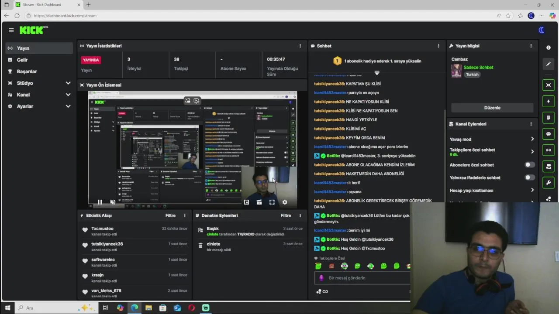Screen dimensions: 559x314
Task: Click Düzenle button in Yayın bilgisi
Action: click(492, 108)
